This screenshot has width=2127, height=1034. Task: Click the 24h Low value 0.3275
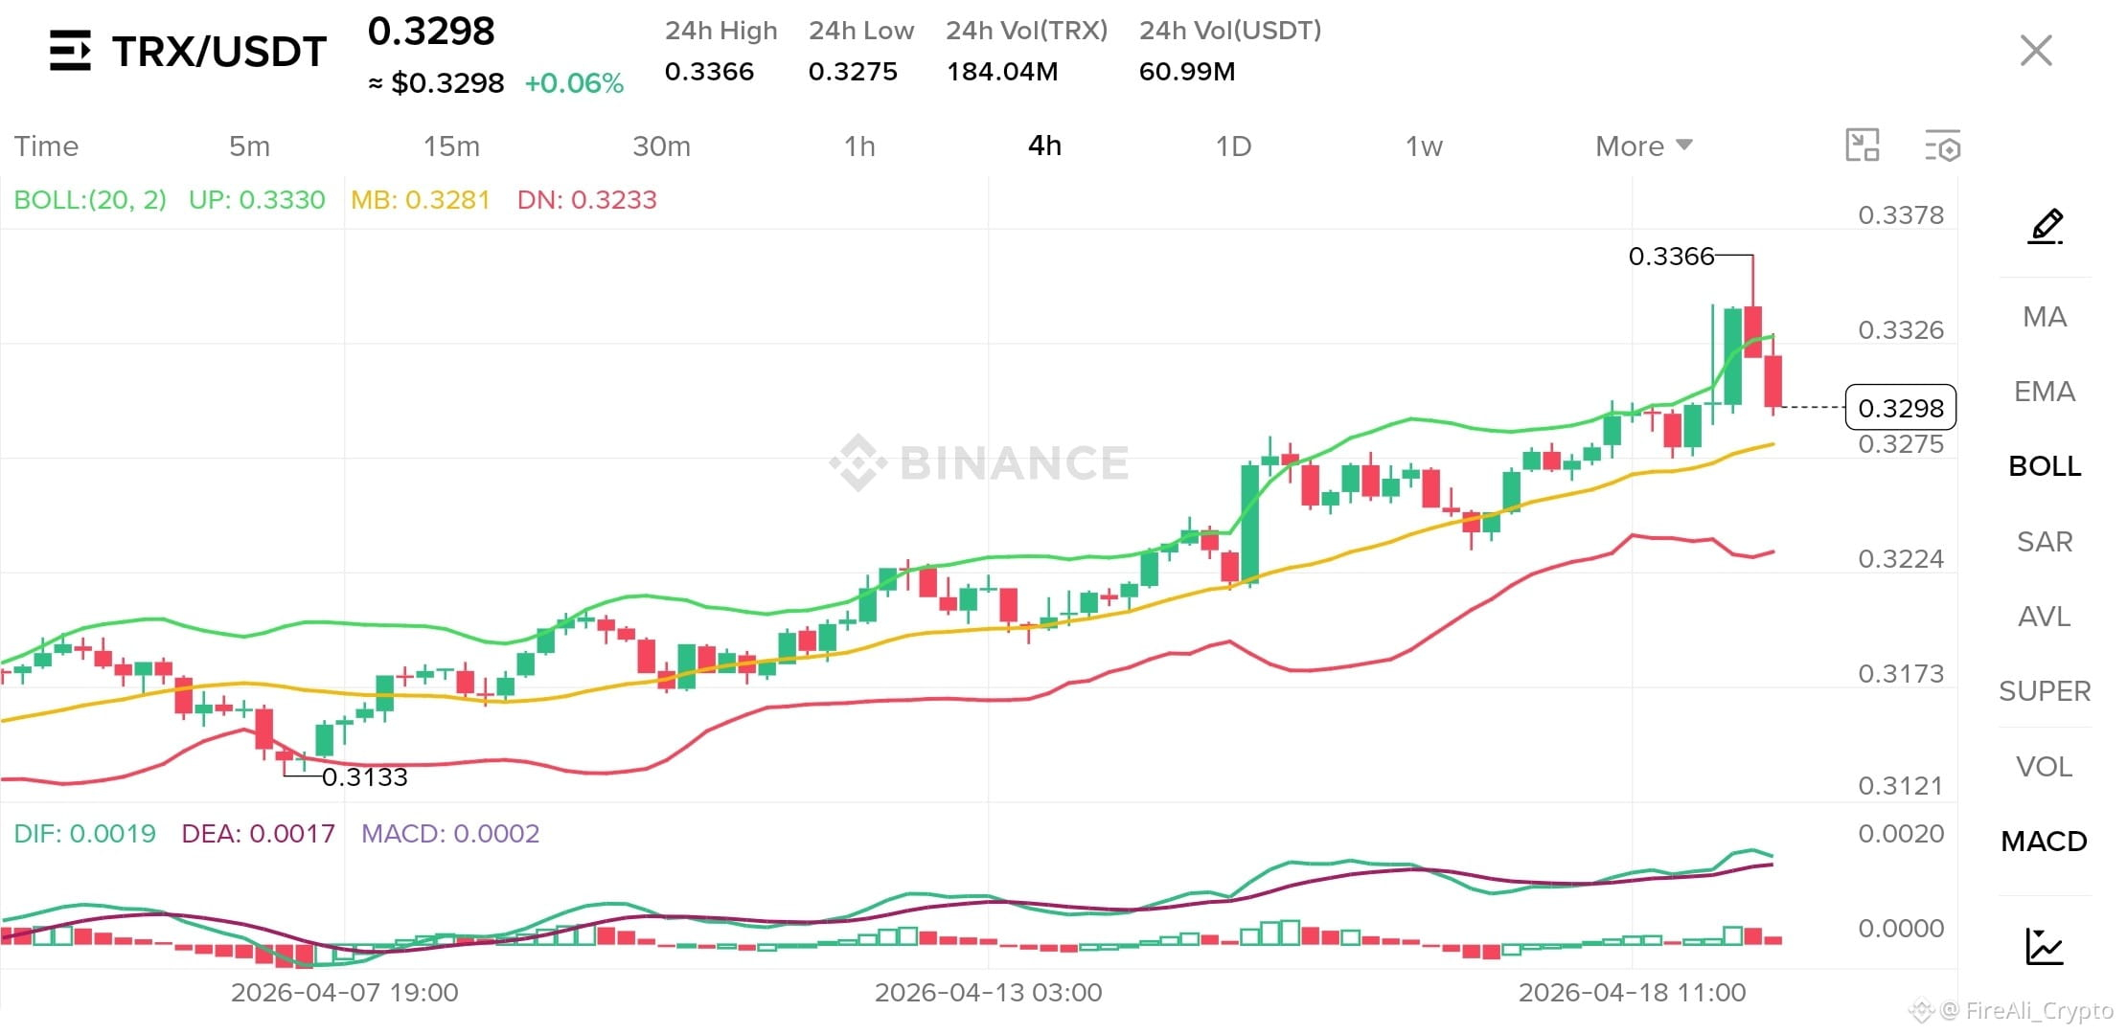click(x=853, y=71)
